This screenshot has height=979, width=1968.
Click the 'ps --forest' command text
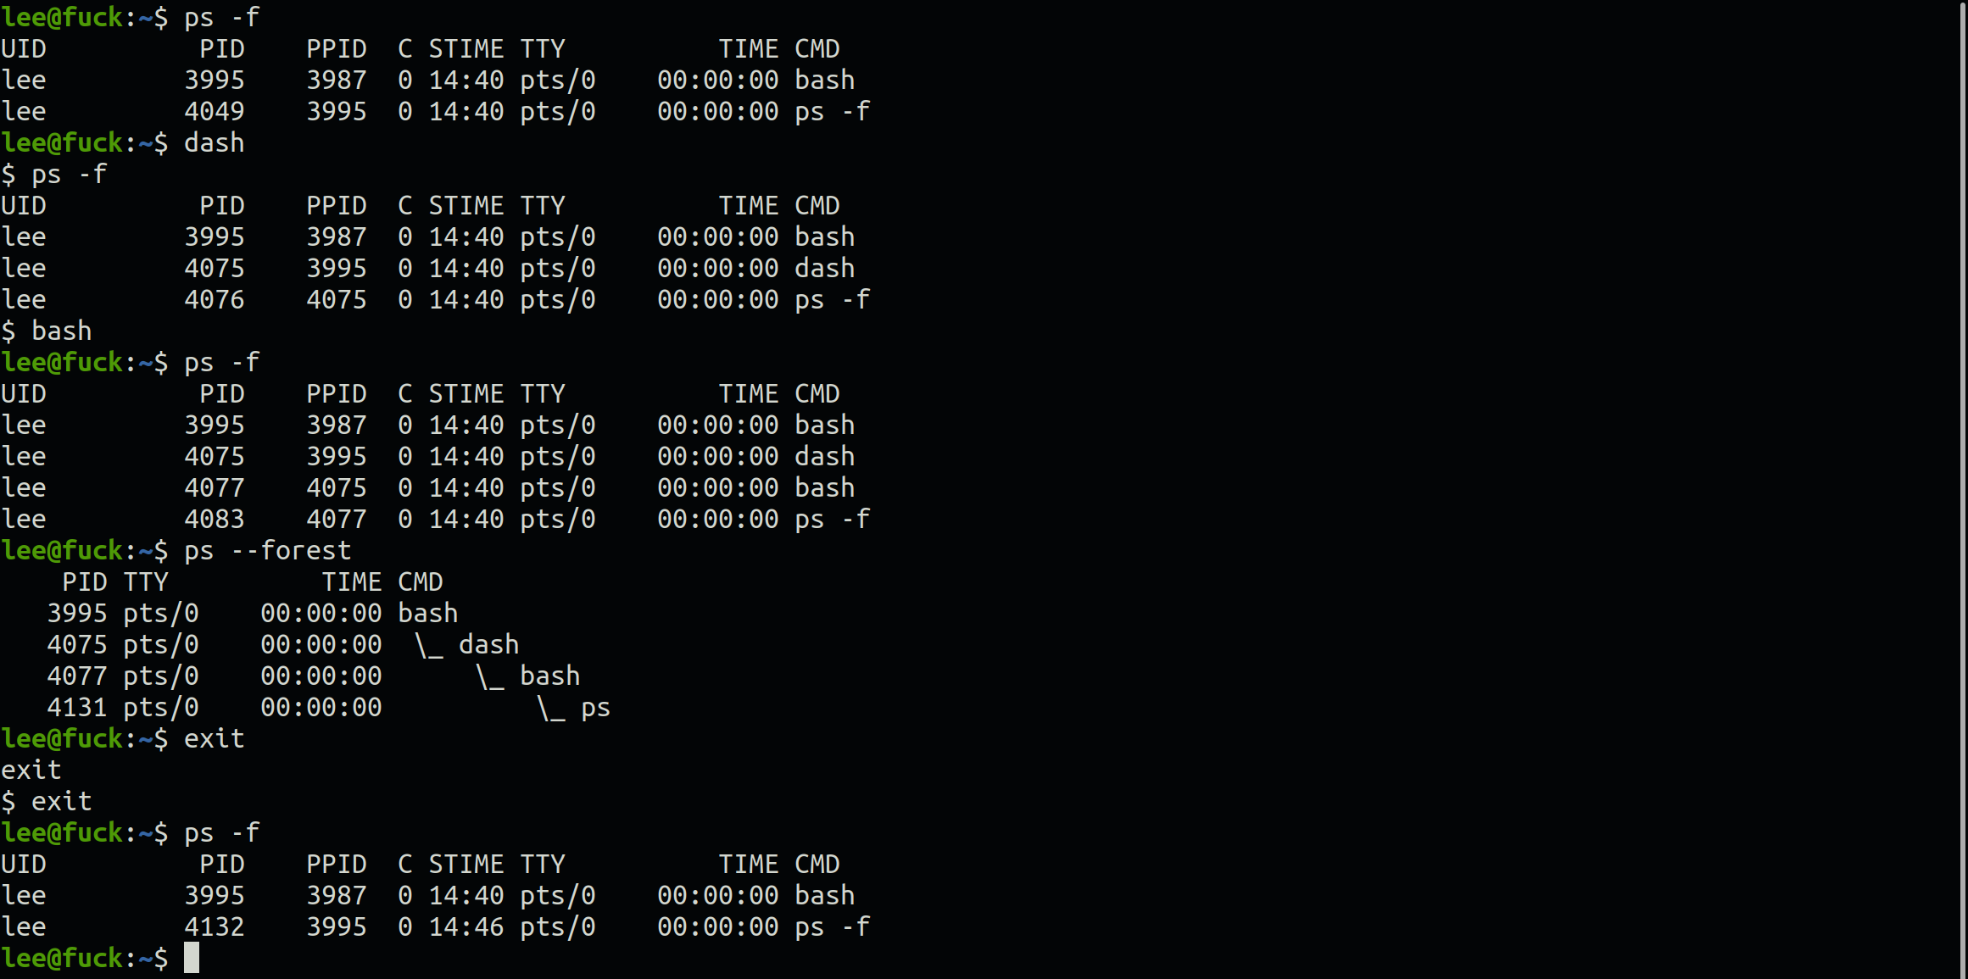click(267, 551)
